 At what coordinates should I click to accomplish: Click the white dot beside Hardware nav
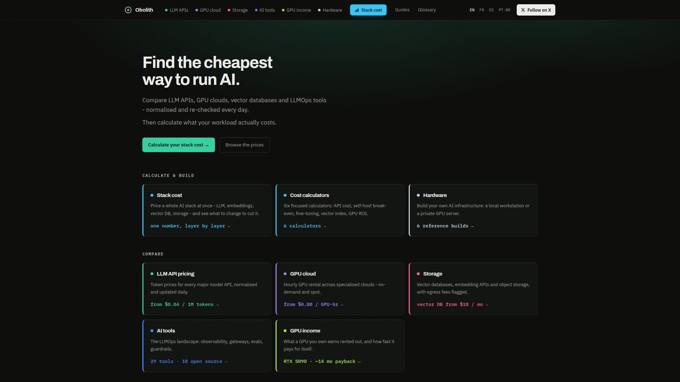point(319,10)
